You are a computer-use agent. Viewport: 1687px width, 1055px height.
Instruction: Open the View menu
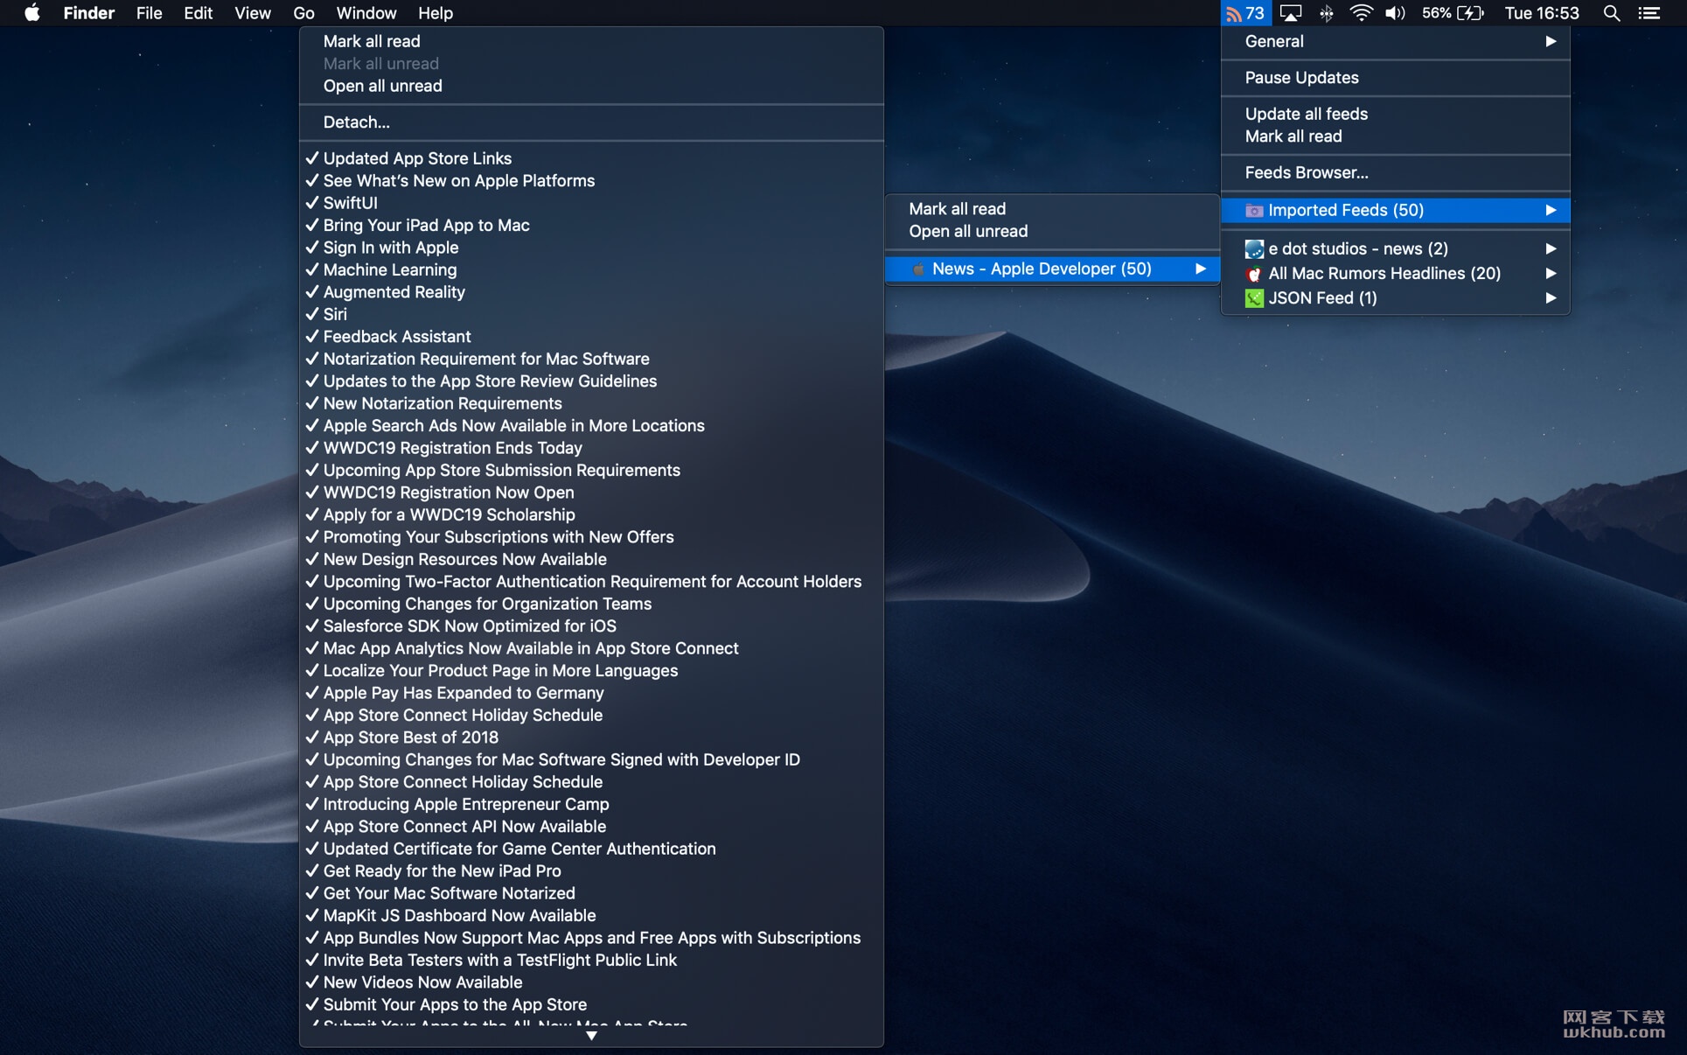pos(253,13)
